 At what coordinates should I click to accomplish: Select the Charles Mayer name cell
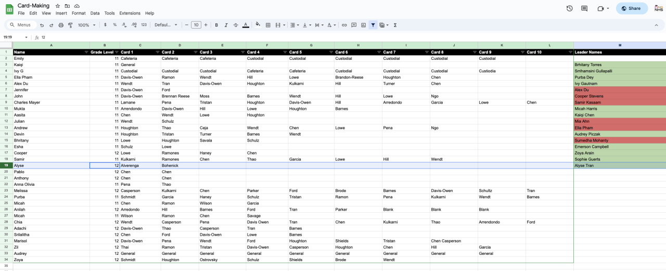[x=51, y=102]
